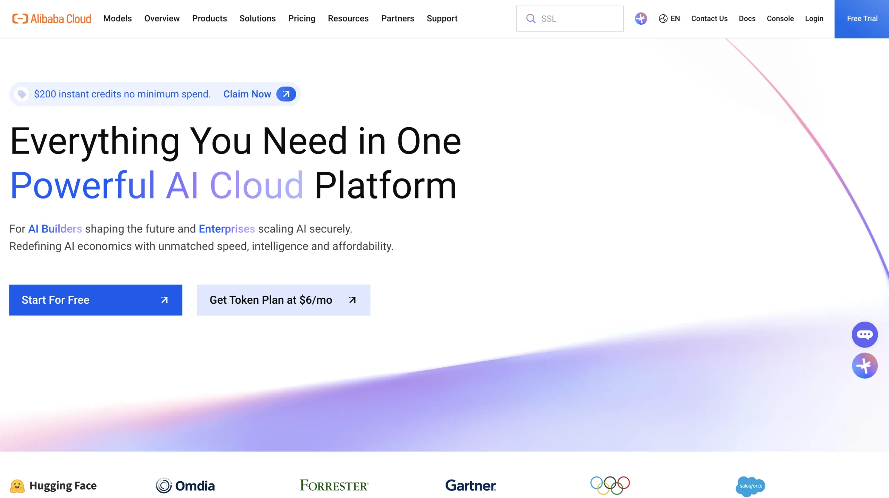This screenshot has width=889, height=498.
Task: Click the Salesforce cloud logo
Action: 750,486
